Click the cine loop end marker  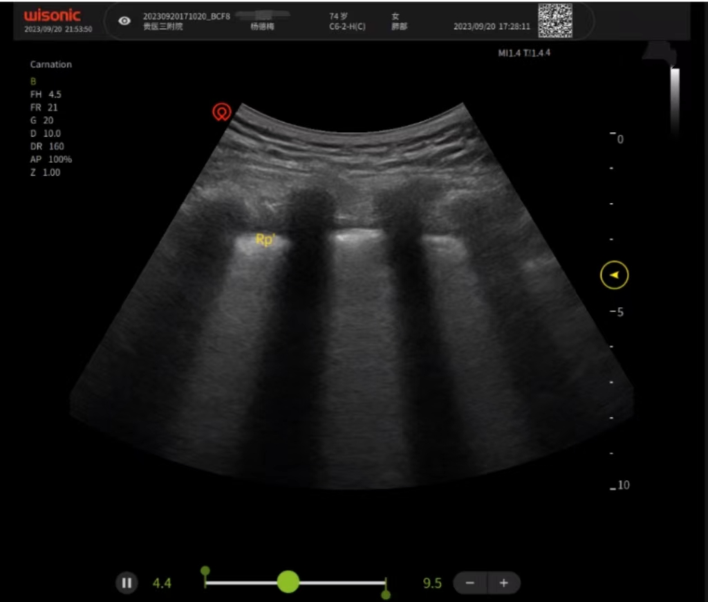tap(386, 593)
